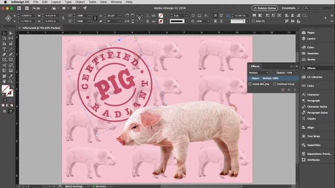Click the rotate 90° clockwise icon
The image size is (335, 188).
pos(127,16)
